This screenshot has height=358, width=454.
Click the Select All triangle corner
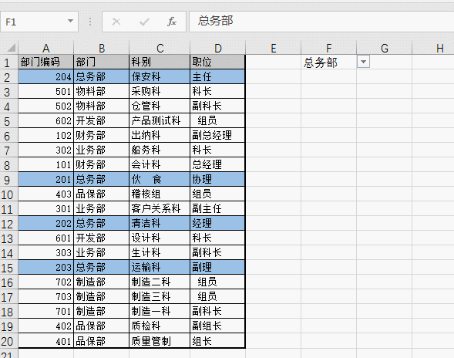pos(11,48)
